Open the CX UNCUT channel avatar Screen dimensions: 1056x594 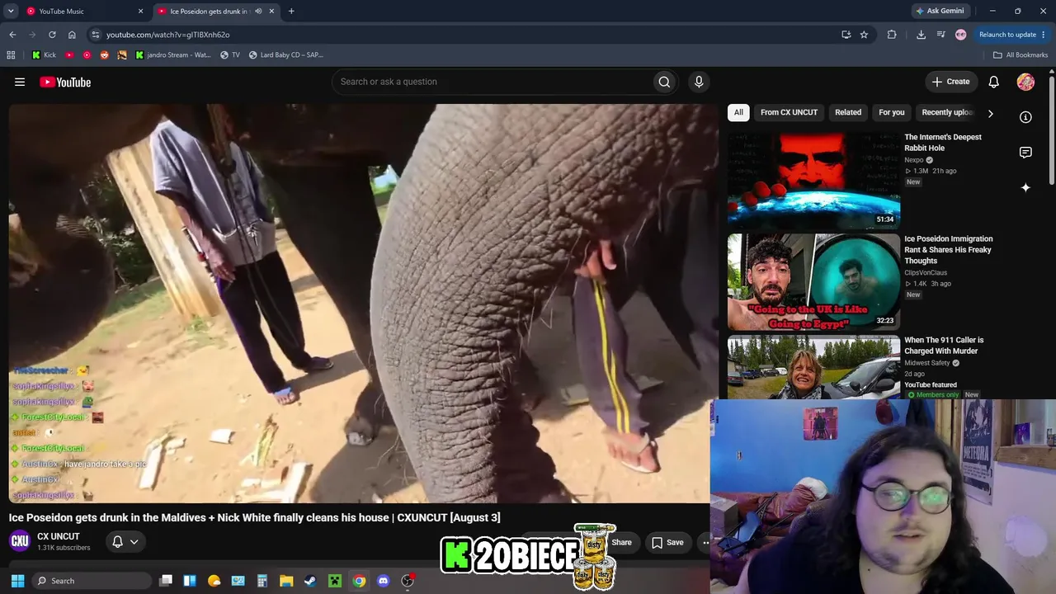(x=20, y=541)
